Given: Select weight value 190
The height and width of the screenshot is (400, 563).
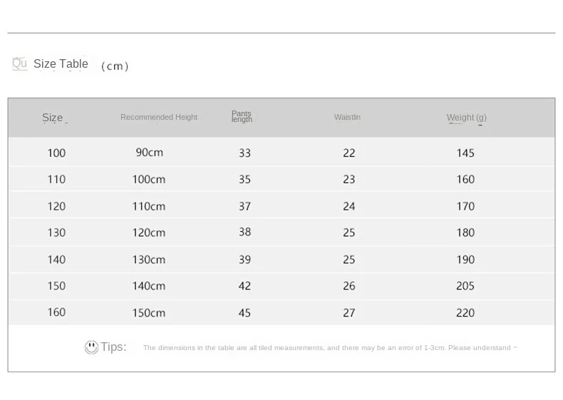Looking at the screenshot, I should 465,260.
